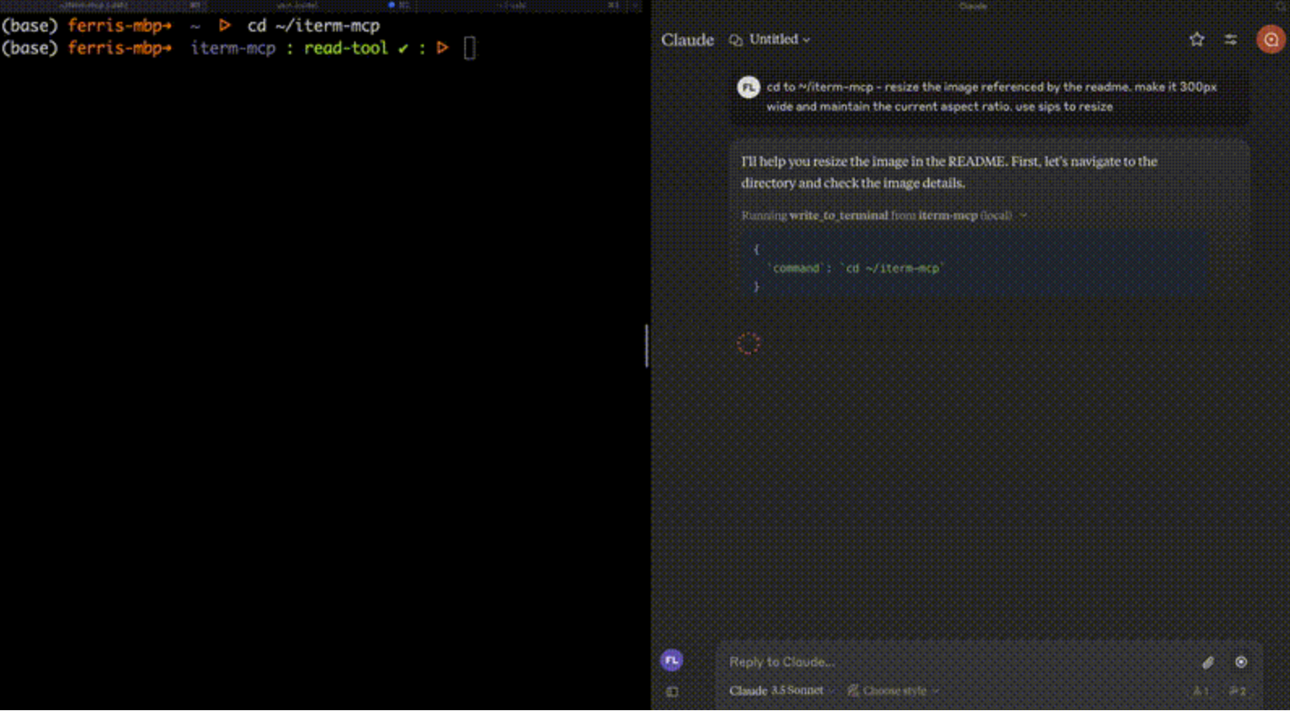Click Claude's reply about resizing the README image
The height and width of the screenshot is (711, 1290).
tap(949, 172)
